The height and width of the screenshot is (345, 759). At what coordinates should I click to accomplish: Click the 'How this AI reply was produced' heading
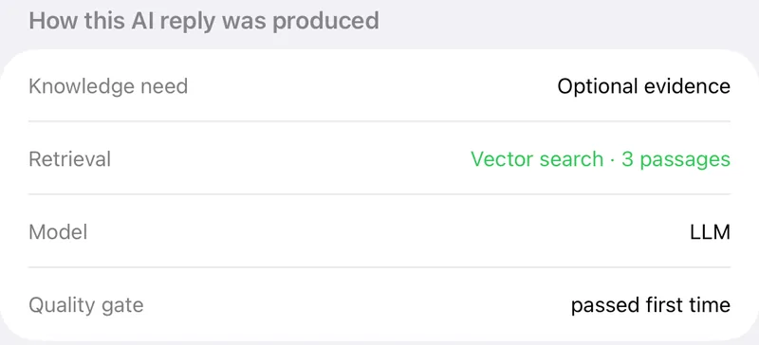[204, 21]
